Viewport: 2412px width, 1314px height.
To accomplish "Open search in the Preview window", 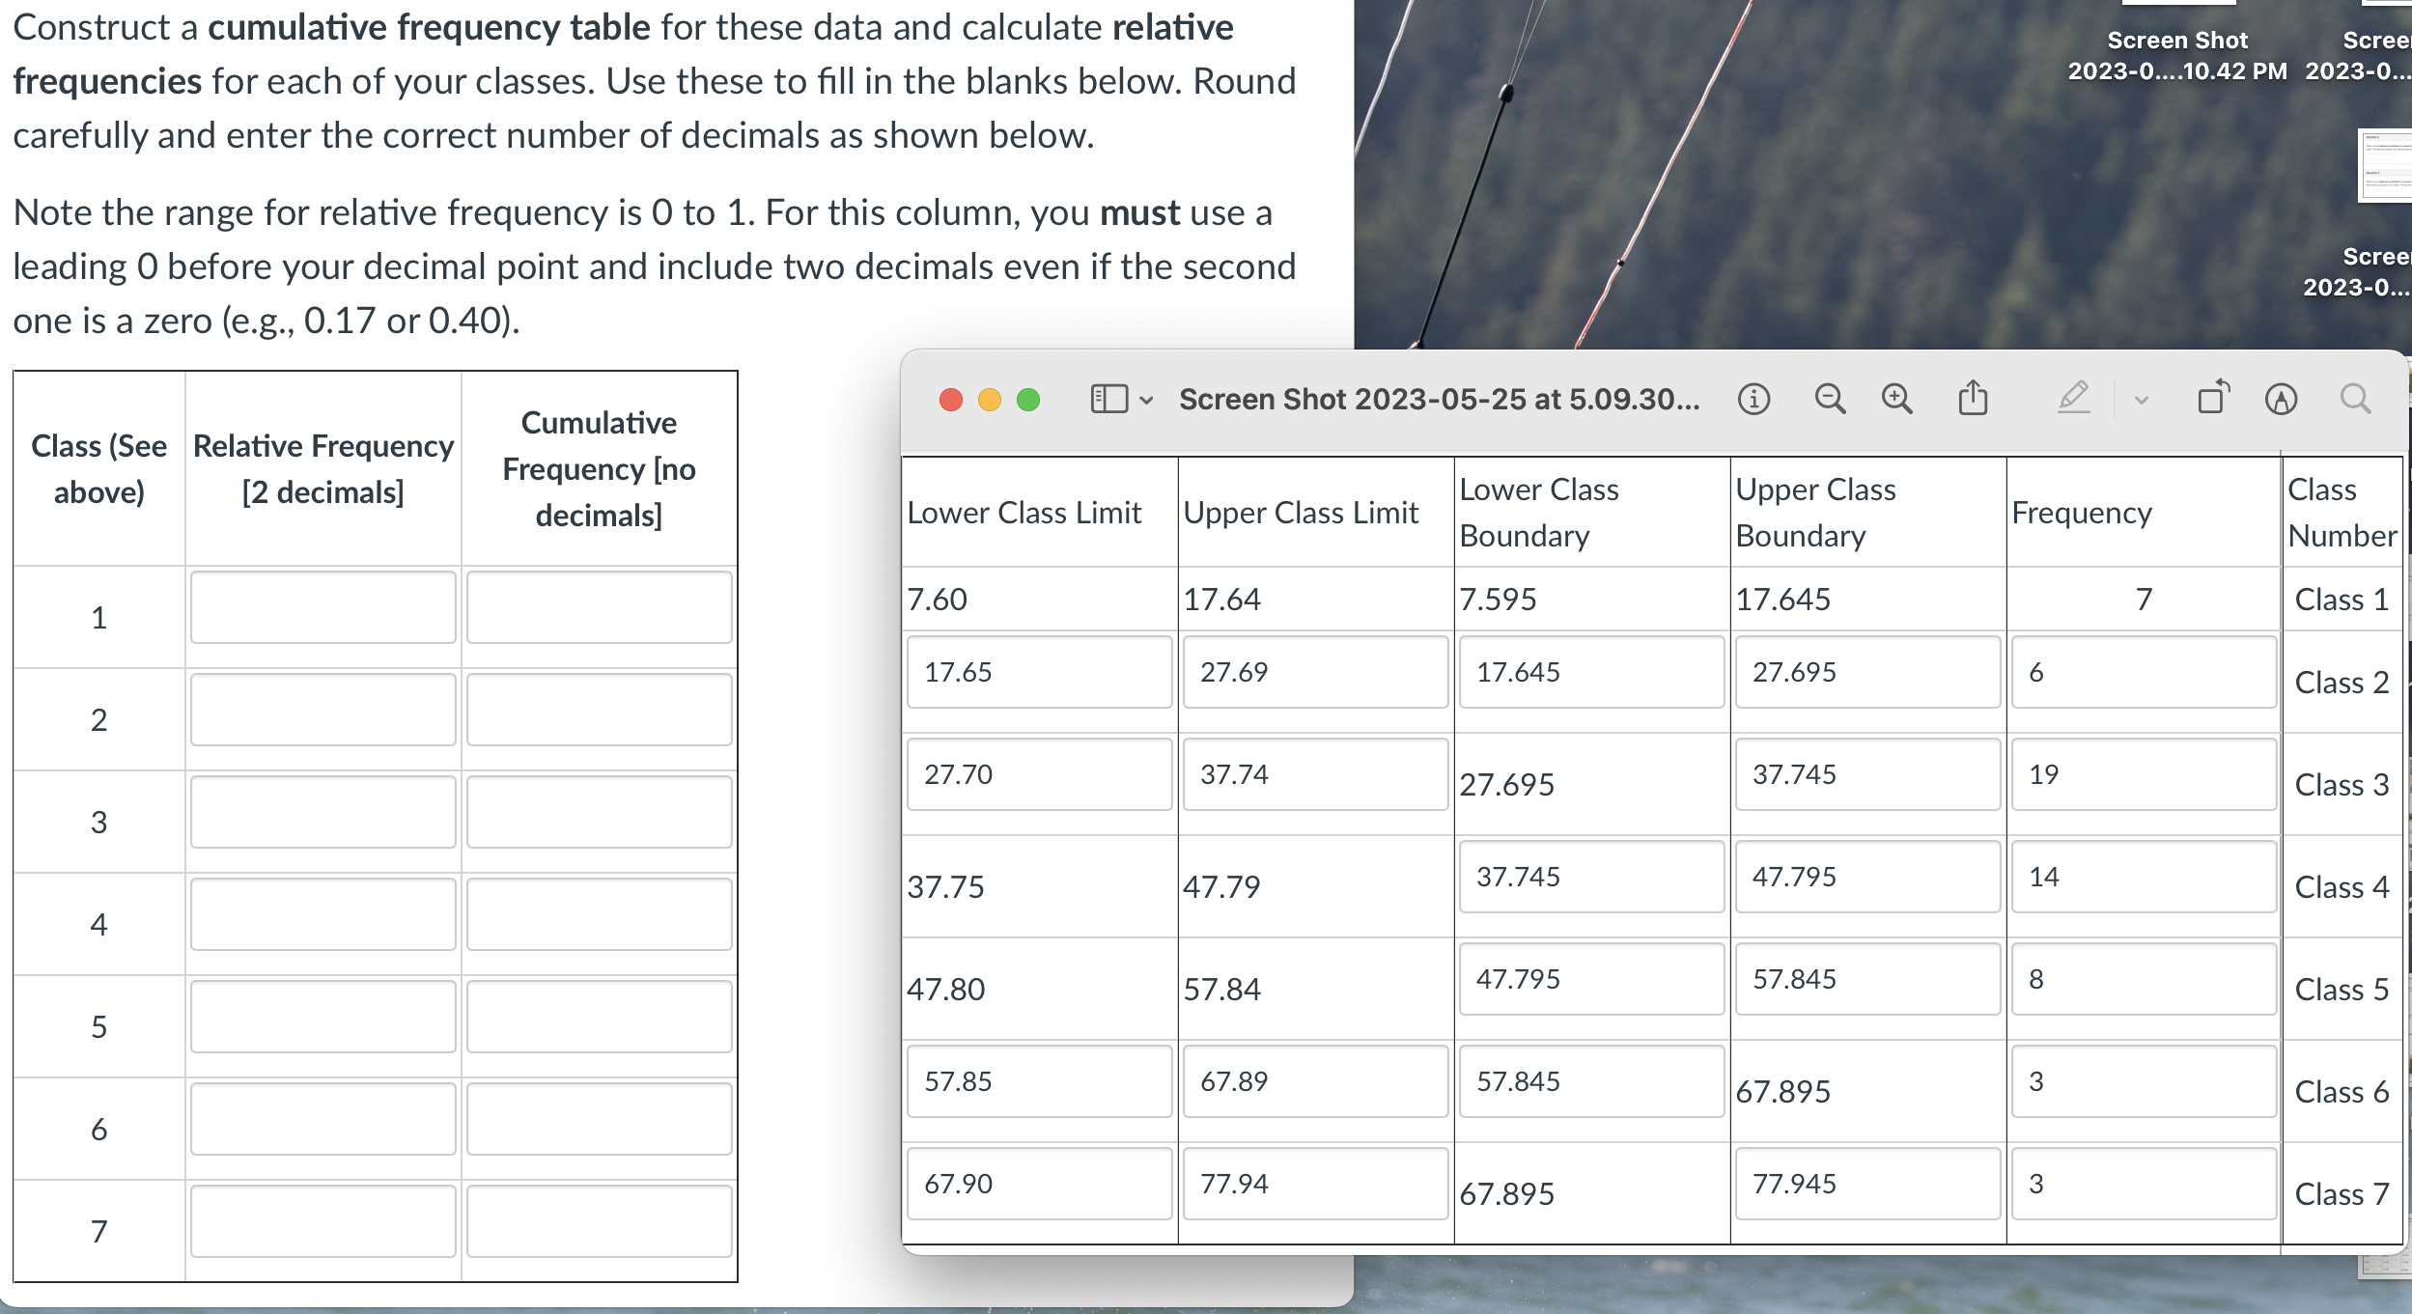I will click(x=2356, y=399).
